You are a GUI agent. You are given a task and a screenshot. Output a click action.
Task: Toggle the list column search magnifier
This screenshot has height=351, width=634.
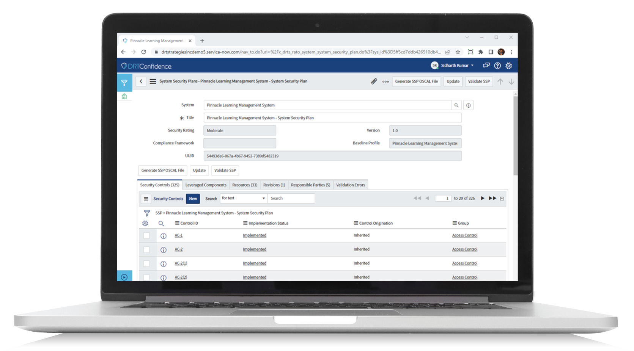[161, 224]
